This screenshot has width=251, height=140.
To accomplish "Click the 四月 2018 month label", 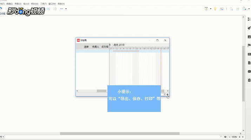I will point(119,45).
